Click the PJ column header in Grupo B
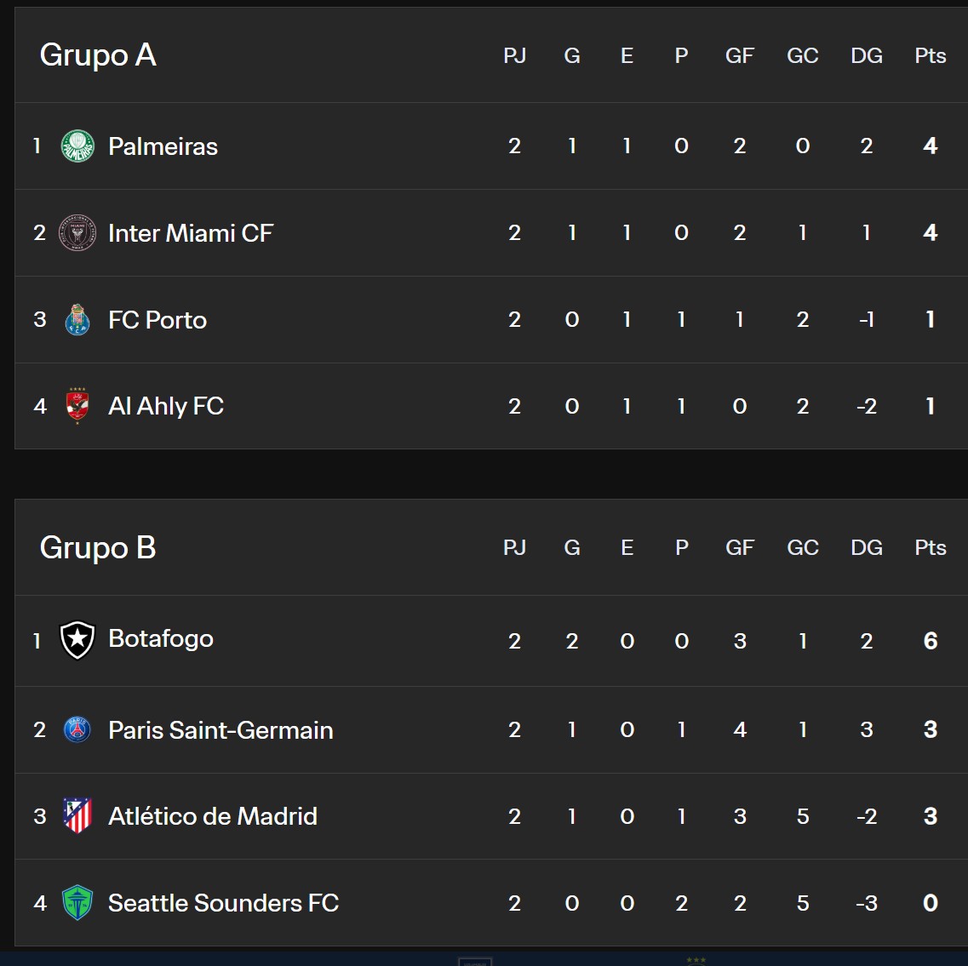 [x=514, y=547]
